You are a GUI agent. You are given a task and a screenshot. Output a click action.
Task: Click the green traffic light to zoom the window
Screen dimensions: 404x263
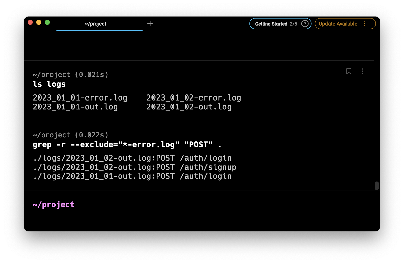(x=47, y=22)
